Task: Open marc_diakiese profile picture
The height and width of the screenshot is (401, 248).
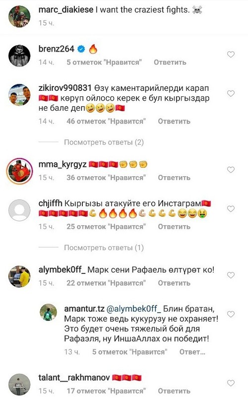Action: click(19, 16)
